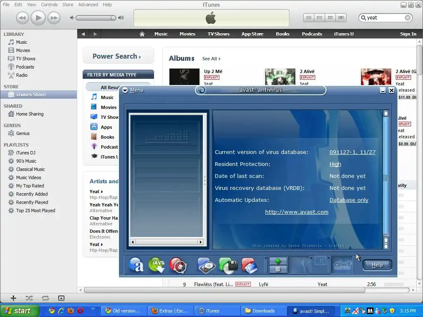Open the Windows start menu

[19, 311]
